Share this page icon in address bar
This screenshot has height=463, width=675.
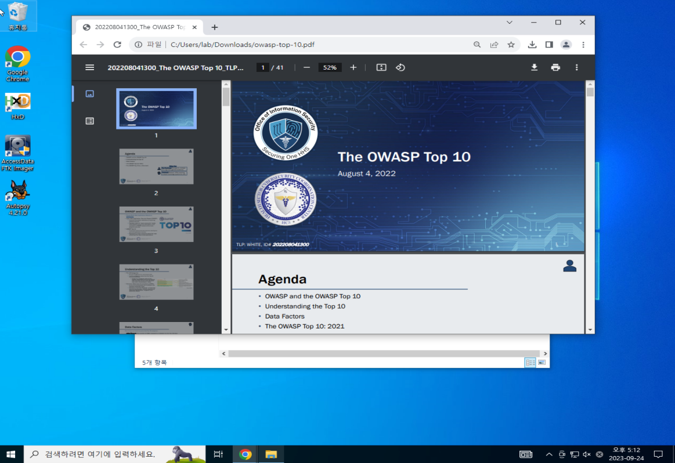494,45
